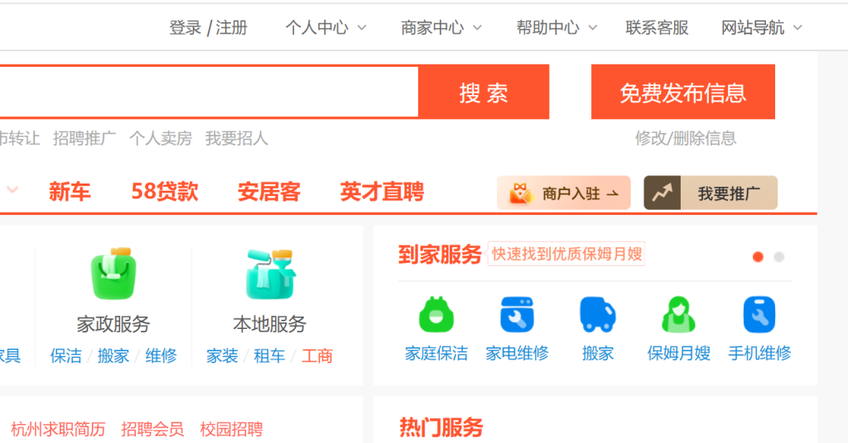Viewport: 848px width, 443px height.
Task: Click the 家电维修 text label
Action: [517, 353]
